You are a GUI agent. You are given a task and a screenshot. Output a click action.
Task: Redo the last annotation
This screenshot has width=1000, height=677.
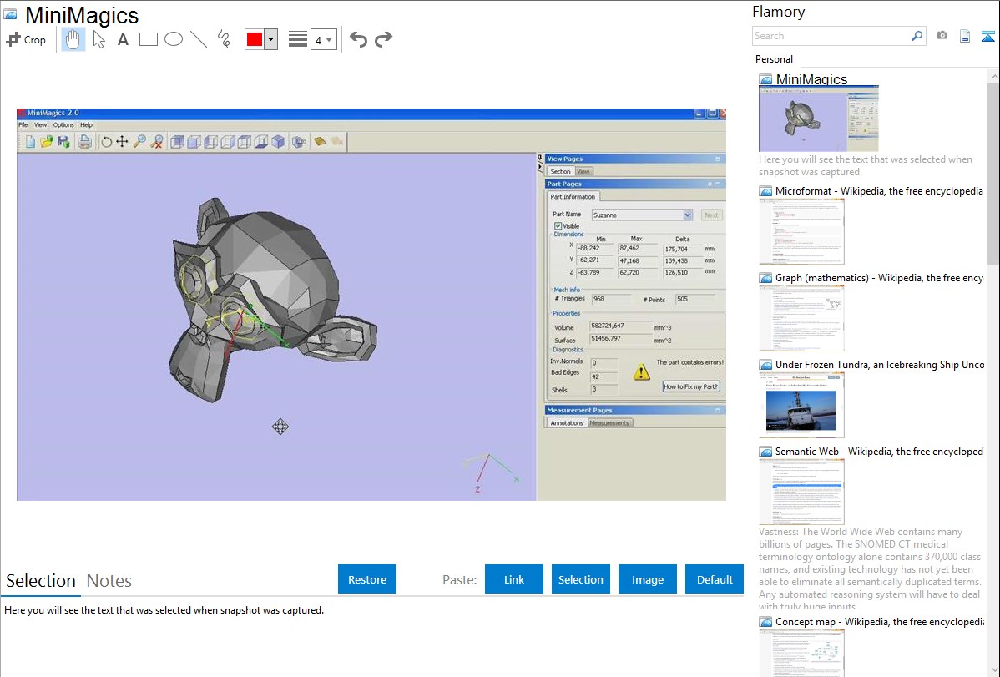pos(383,39)
